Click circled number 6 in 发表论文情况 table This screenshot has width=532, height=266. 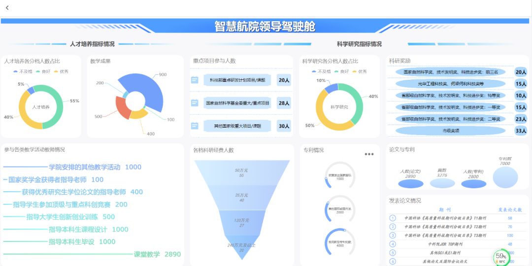tap(393, 262)
